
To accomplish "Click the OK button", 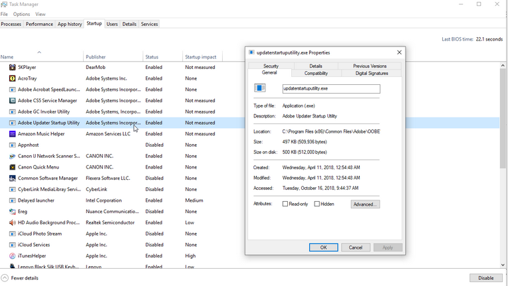I will tap(323, 248).
